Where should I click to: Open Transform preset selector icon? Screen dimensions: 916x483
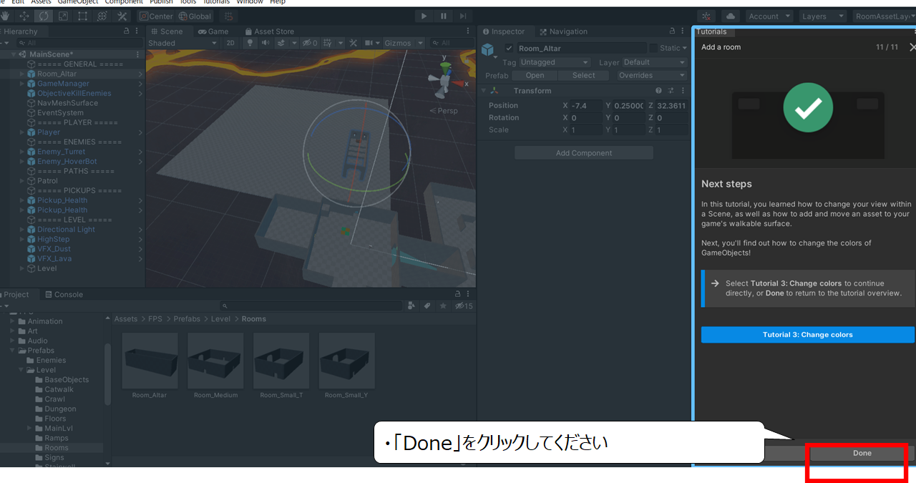tap(671, 91)
